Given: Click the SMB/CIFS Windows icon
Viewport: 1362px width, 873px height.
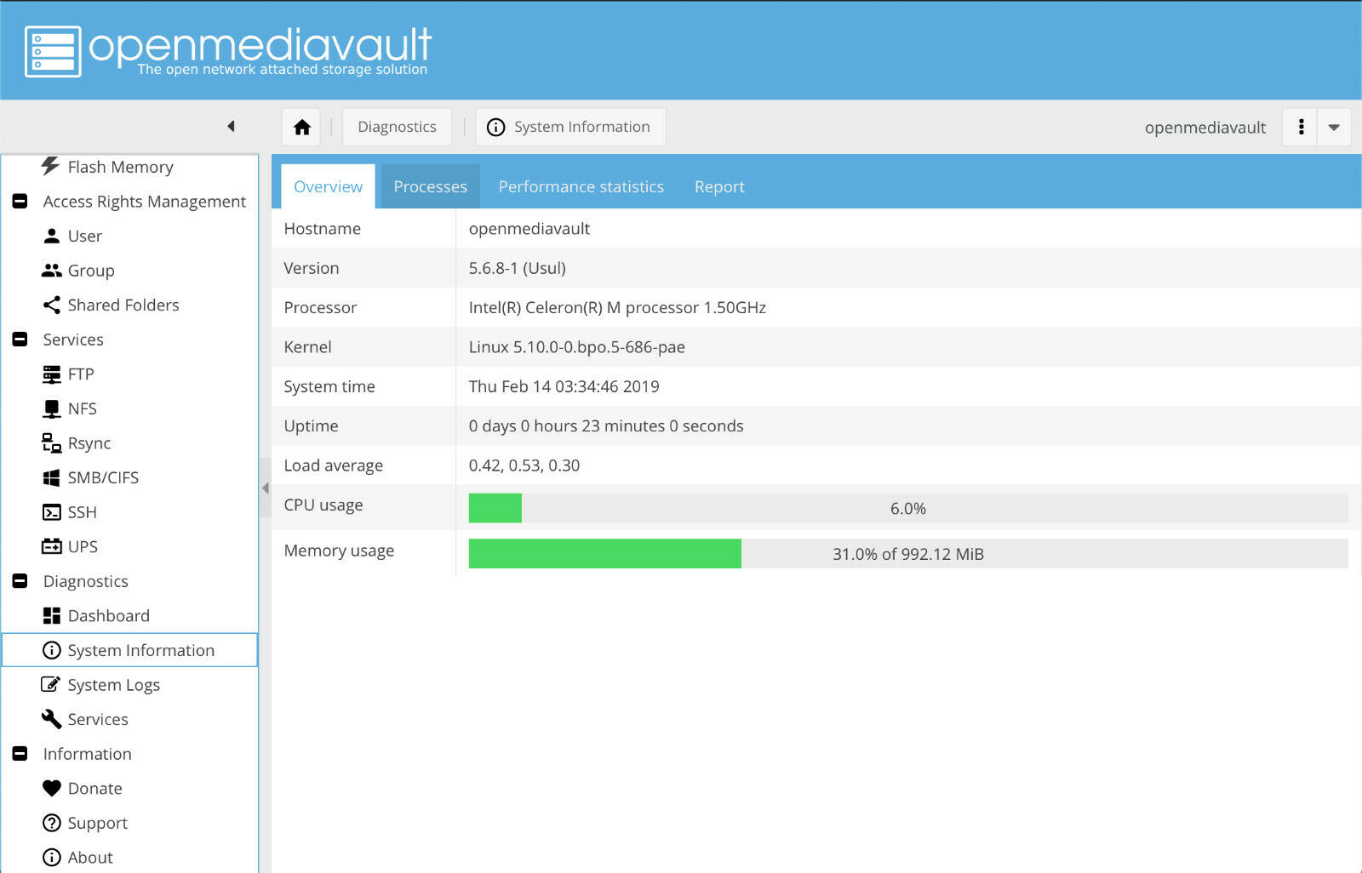Looking at the screenshot, I should (x=51, y=477).
